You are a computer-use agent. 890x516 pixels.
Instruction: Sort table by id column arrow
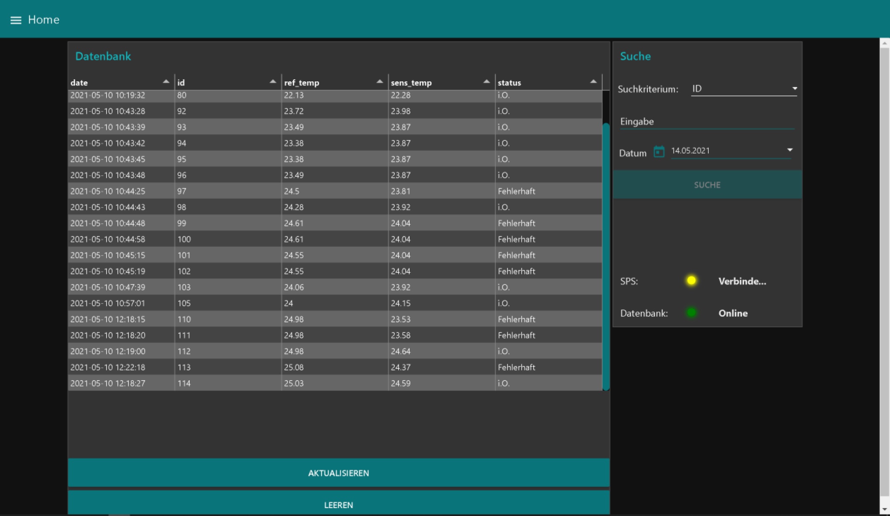tap(273, 82)
